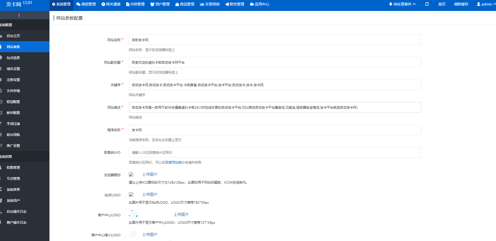Click the 站点LOGO image preview icon
496x241 pixels.
click(131, 195)
